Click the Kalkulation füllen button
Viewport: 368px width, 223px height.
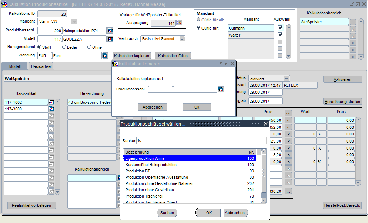pyautogui.click(x=173, y=56)
